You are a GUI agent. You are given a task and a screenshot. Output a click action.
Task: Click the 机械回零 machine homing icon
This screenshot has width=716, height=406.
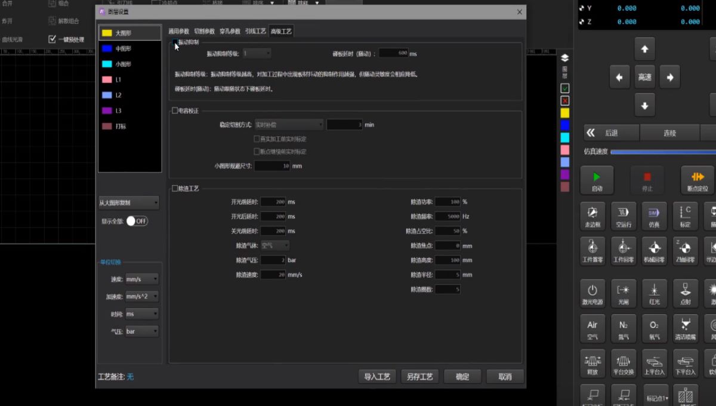654,251
